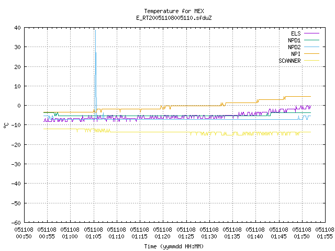335x251 pixels.
Task: Click the y-axis label -40
Action: 16,184
